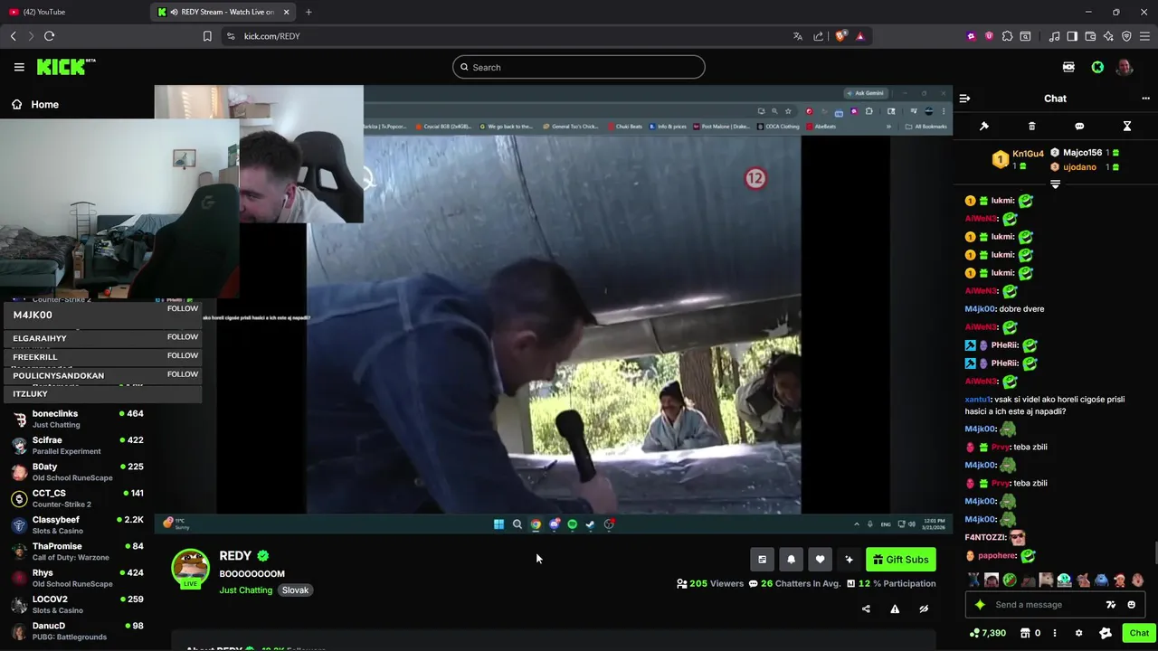Open the 7,390 channel points balance
Viewport: 1158px width, 651px height.
(x=987, y=633)
